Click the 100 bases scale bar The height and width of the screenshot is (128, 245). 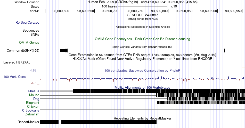tap(143, 6)
